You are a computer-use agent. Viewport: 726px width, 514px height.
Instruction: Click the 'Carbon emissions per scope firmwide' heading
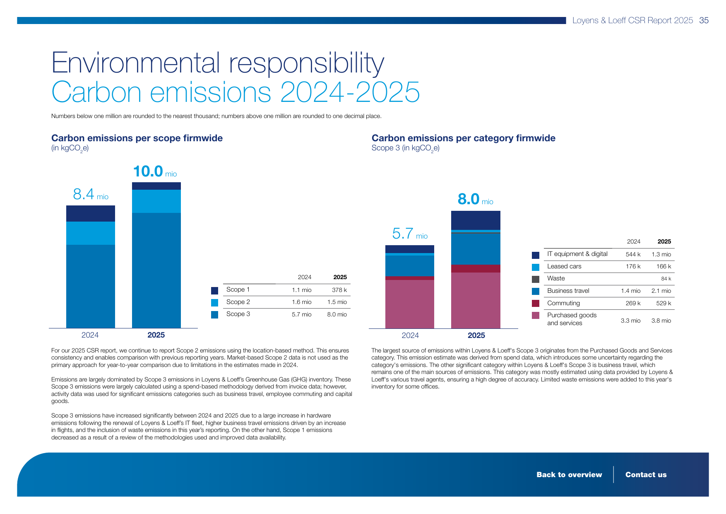[137, 138]
